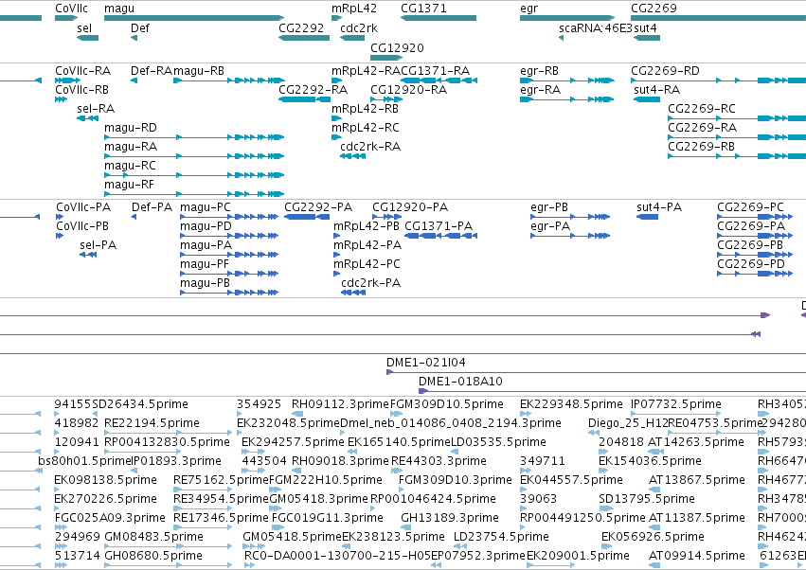This screenshot has height=570, width=806.
Task: Click protein sut4-PA
Action: [659, 207]
